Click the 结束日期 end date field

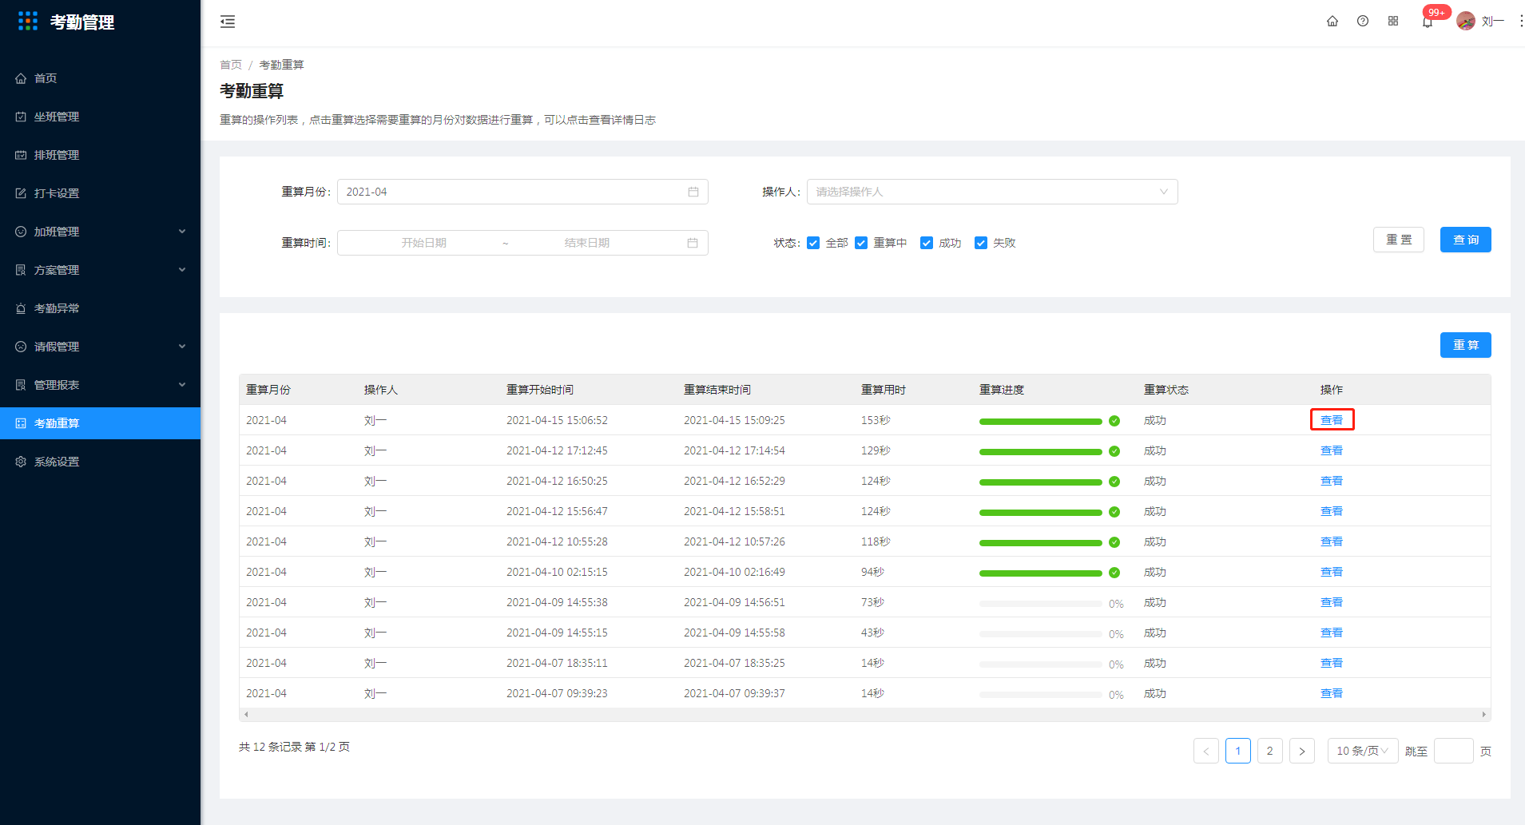(587, 243)
